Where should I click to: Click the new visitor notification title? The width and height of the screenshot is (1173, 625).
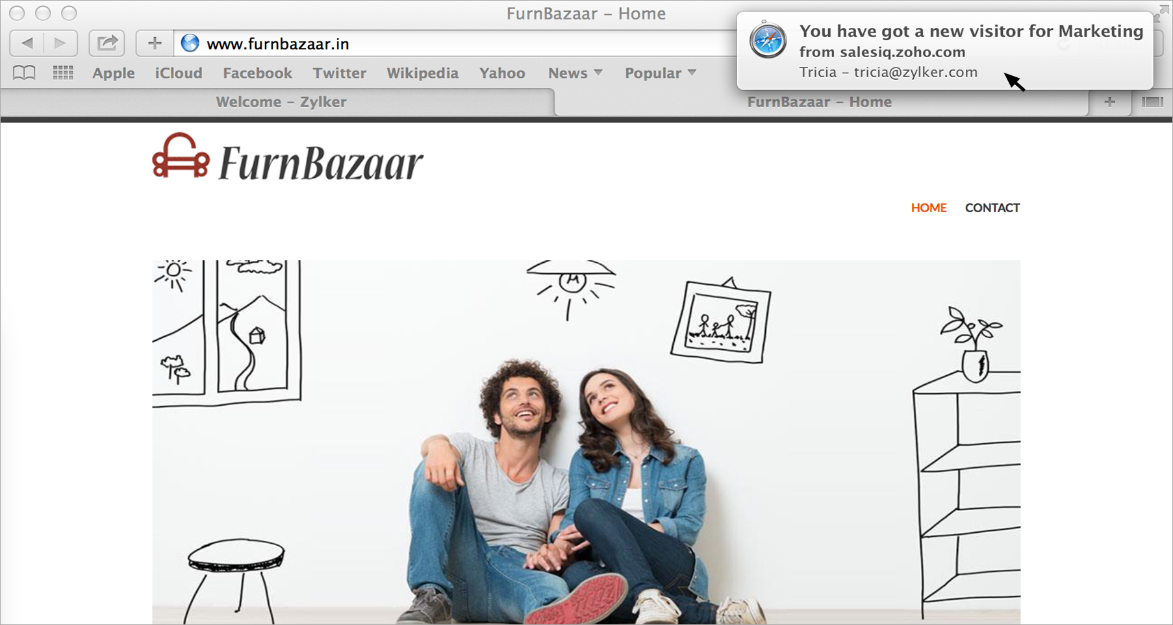point(971,31)
